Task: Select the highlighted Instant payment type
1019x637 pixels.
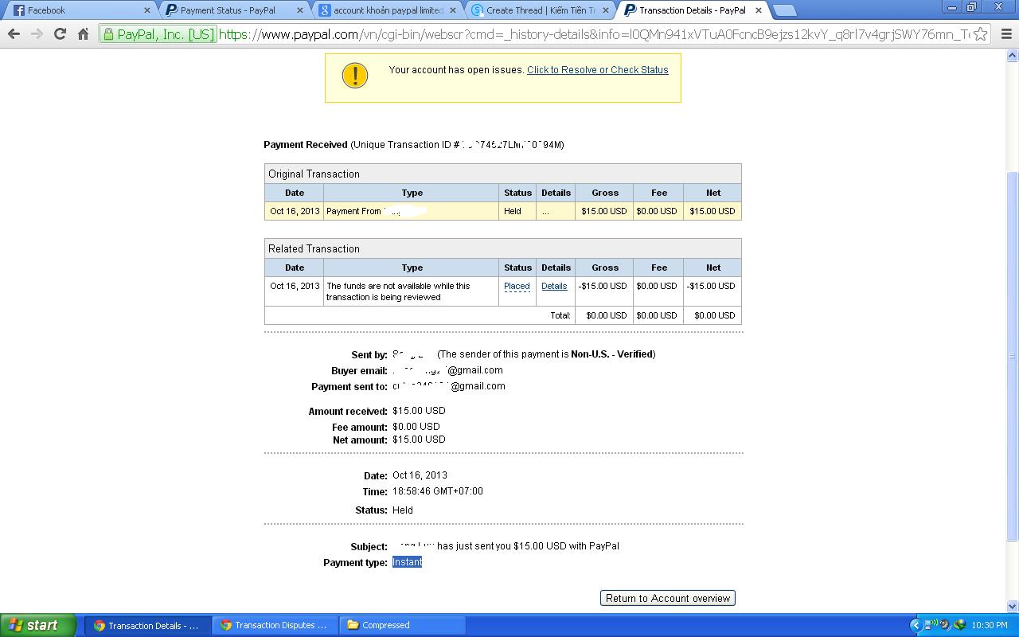Action: (x=407, y=562)
